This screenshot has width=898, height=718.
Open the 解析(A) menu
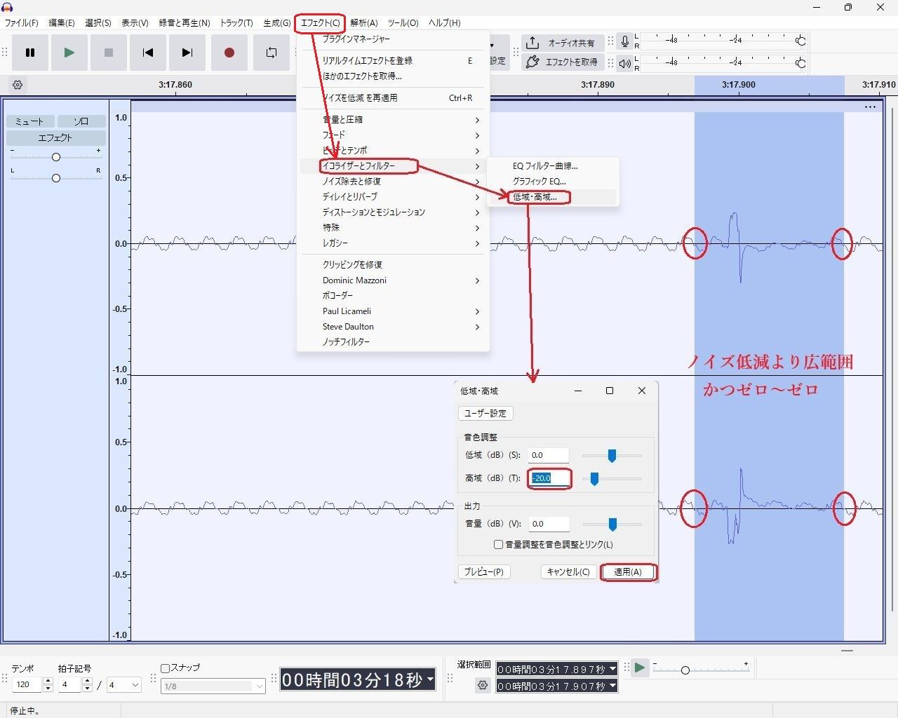(x=363, y=22)
